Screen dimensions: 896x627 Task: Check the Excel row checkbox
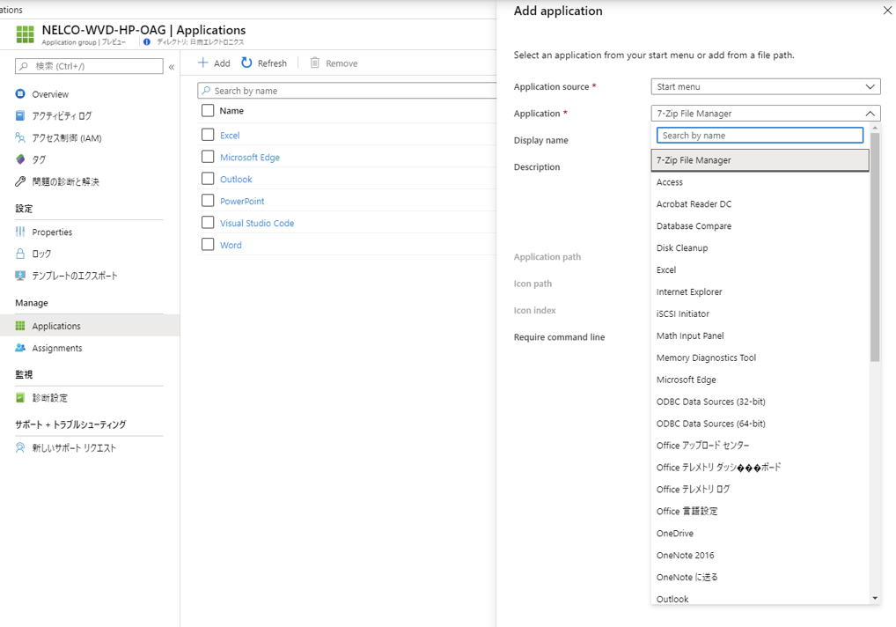tap(208, 135)
